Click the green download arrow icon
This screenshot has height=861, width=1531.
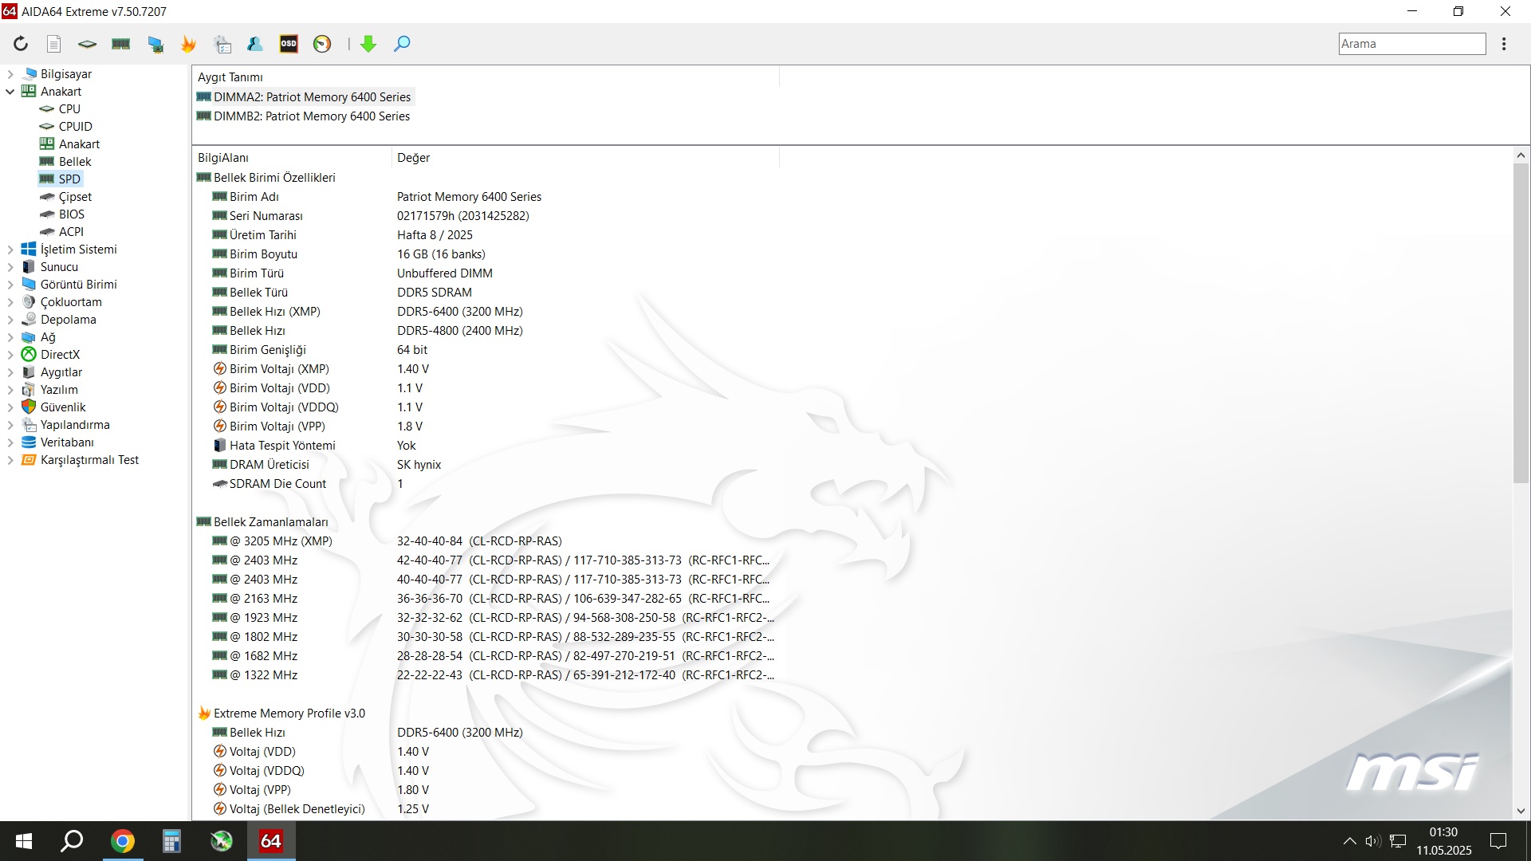(368, 44)
